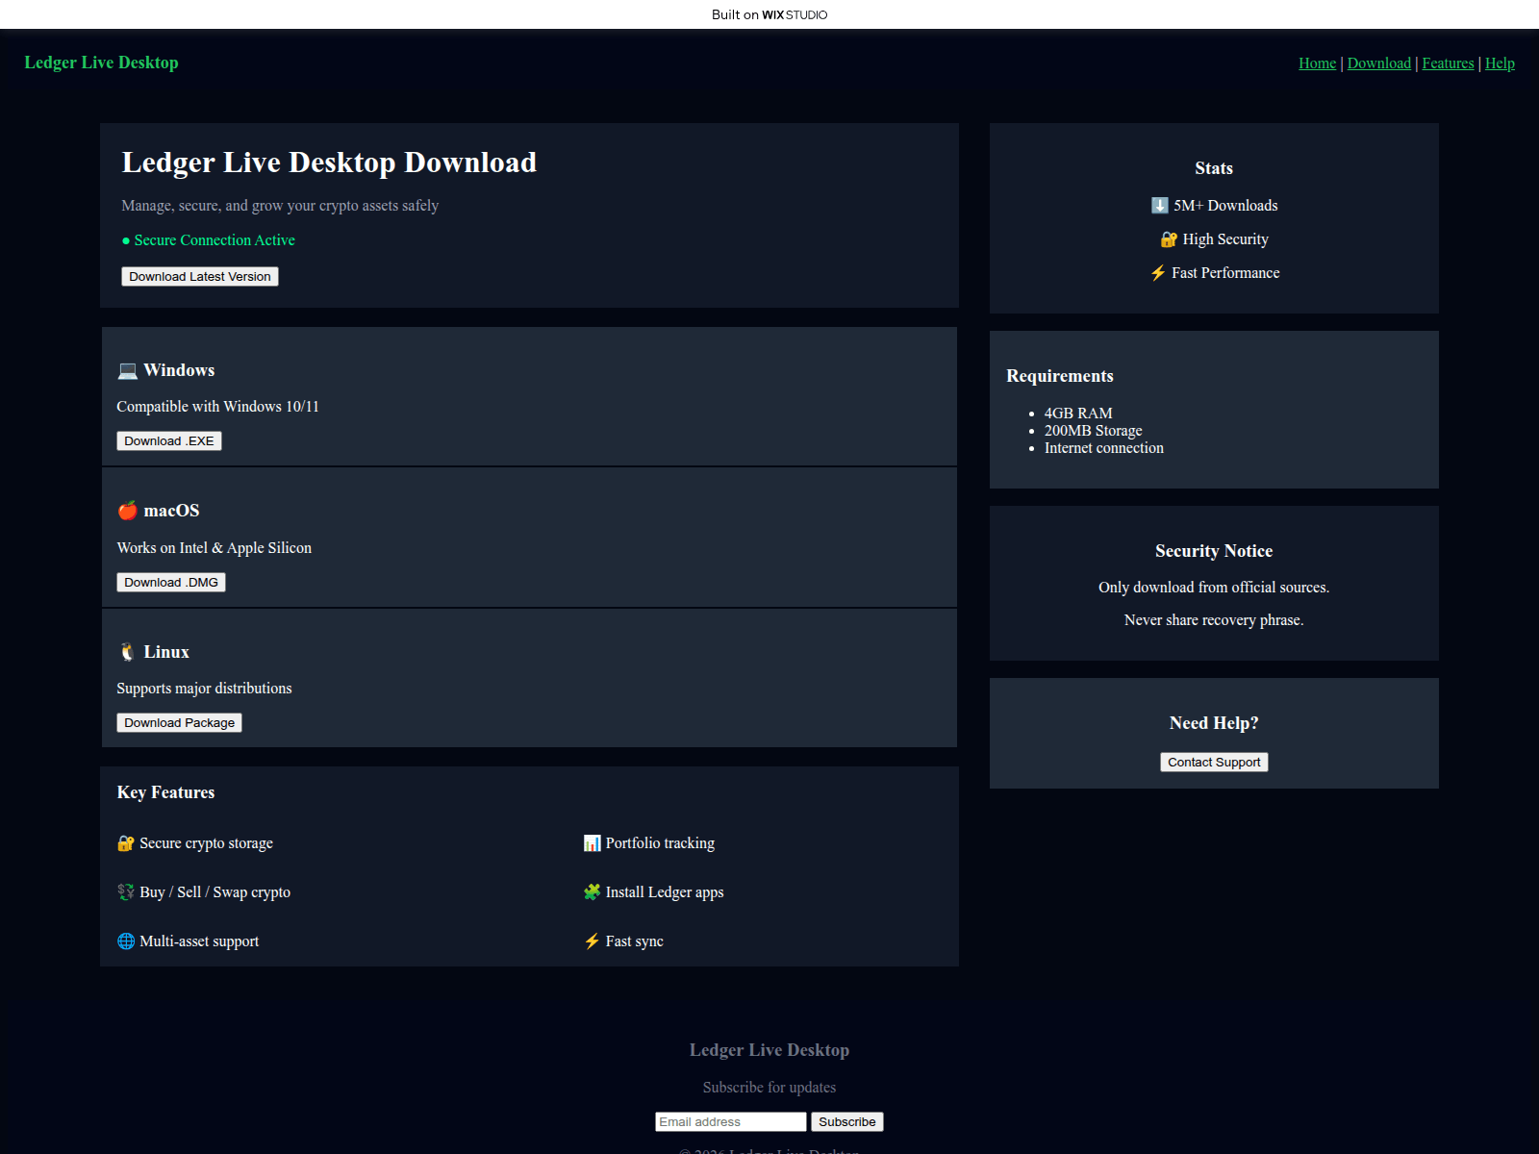Screen dimensions: 1539x1154
Task: Click the Download .DMG button
Action: pyautogui.click(x=171, y=583)
